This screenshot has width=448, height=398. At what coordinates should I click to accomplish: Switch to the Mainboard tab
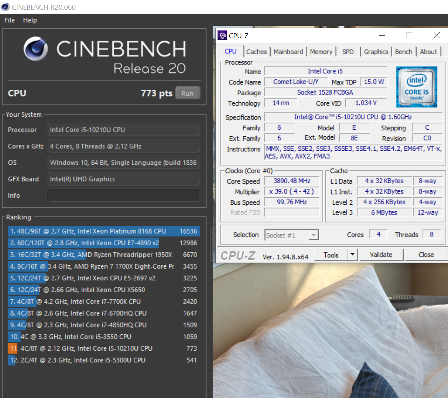point(288,52)
